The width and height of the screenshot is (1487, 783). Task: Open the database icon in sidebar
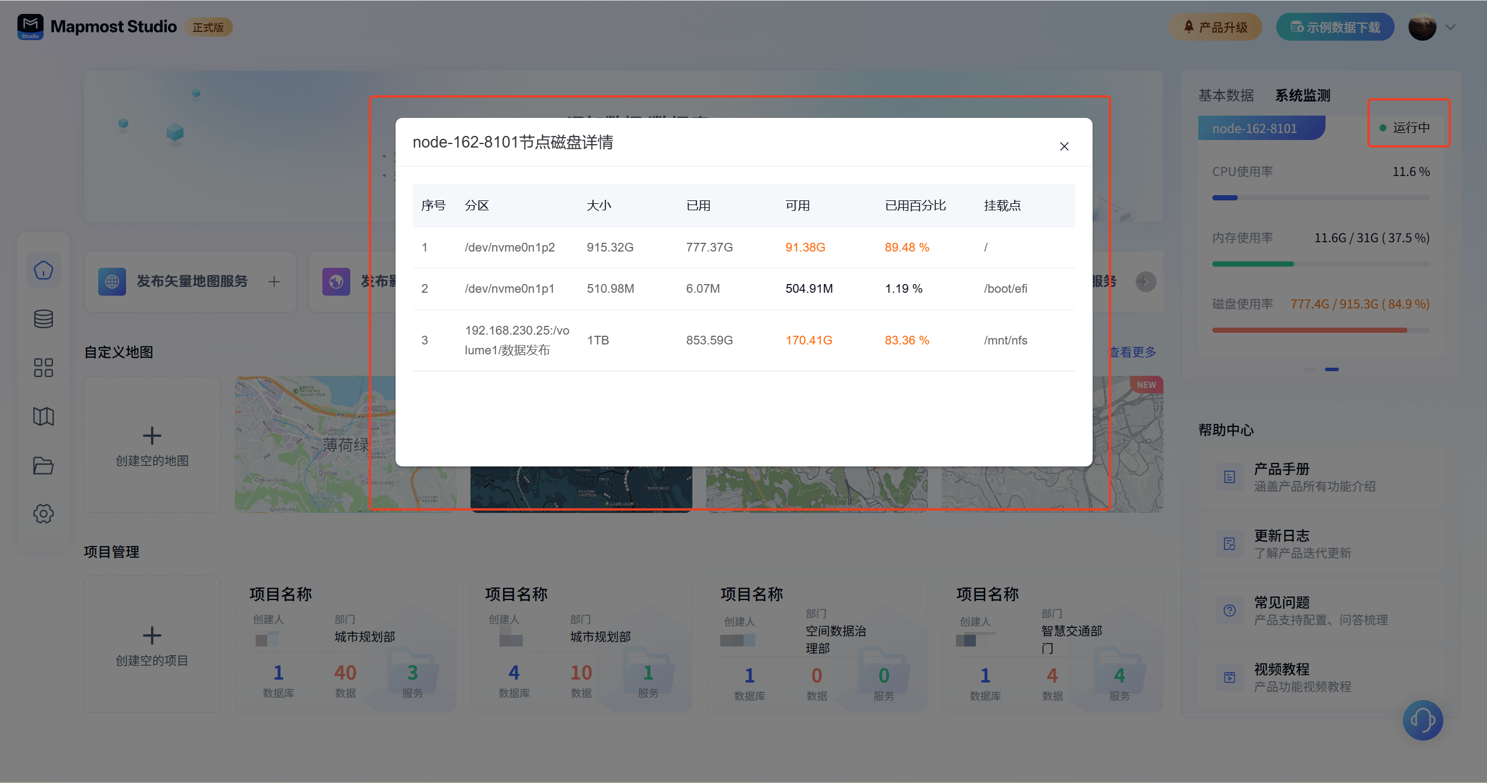click(x=44, y=319)
